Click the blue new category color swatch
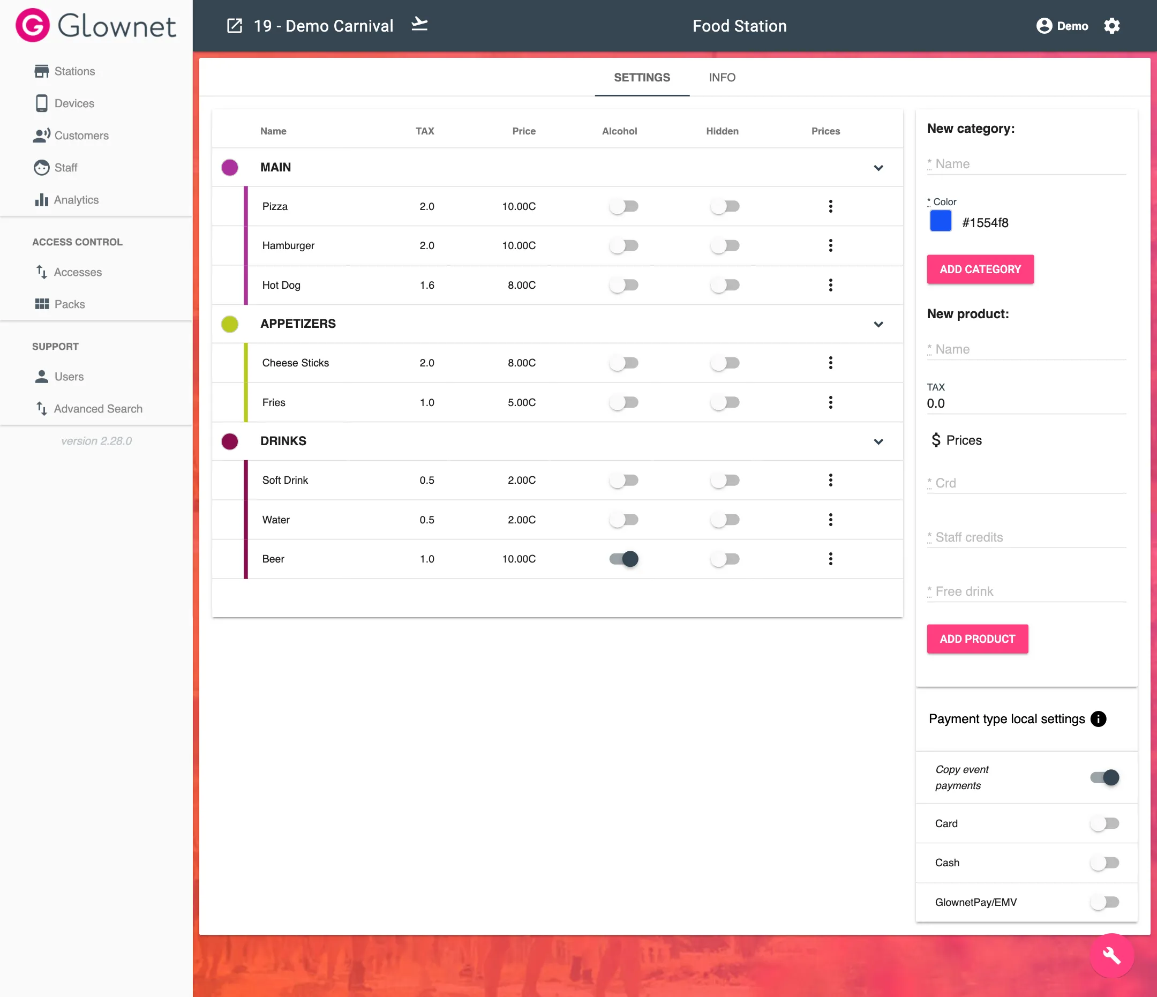The width and height of the screenshot is (1157, 997). 941,221
